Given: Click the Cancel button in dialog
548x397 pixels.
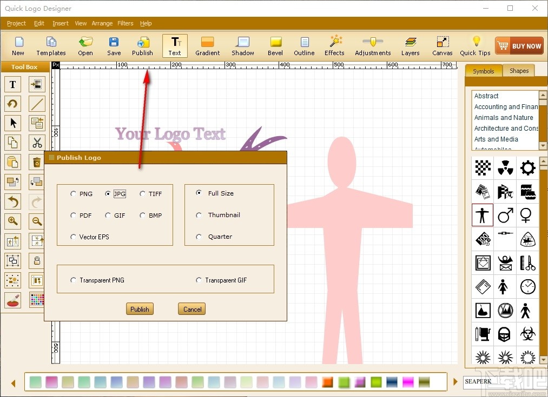Looking at the screenshot, I should coord(192,309).
